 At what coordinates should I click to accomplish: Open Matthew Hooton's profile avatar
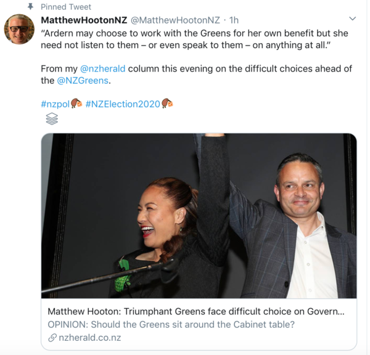pos(19,29)
